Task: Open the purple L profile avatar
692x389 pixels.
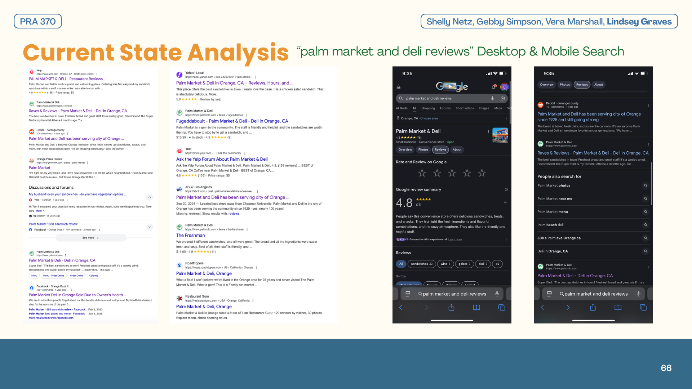Action: (x=504, y=87)
